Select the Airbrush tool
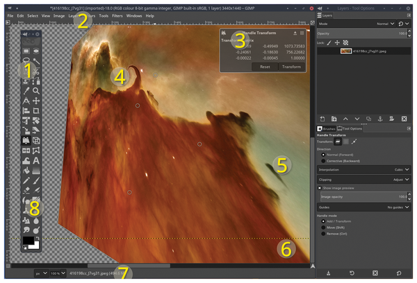Screen dimensions: 417x283 36,190
